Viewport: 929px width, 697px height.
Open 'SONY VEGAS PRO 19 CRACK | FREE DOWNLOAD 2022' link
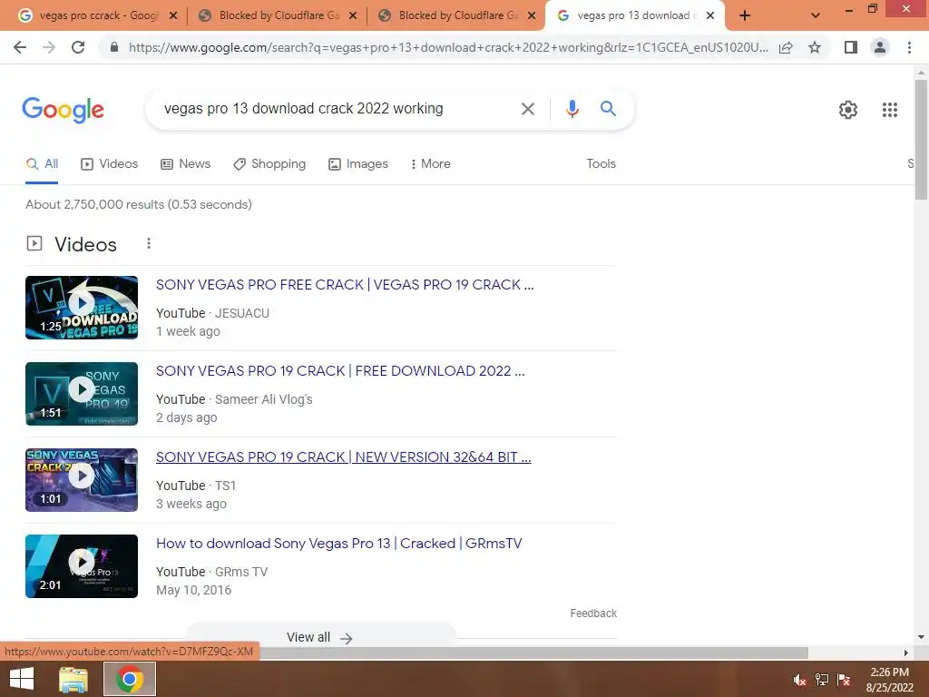(x=340, y=371)
